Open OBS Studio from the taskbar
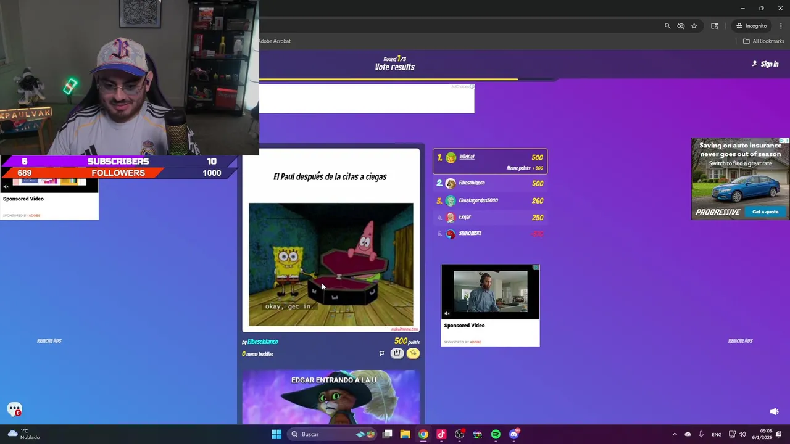This screenshot has height=444, width=790. pyautogui.click(x=459, y=434)
